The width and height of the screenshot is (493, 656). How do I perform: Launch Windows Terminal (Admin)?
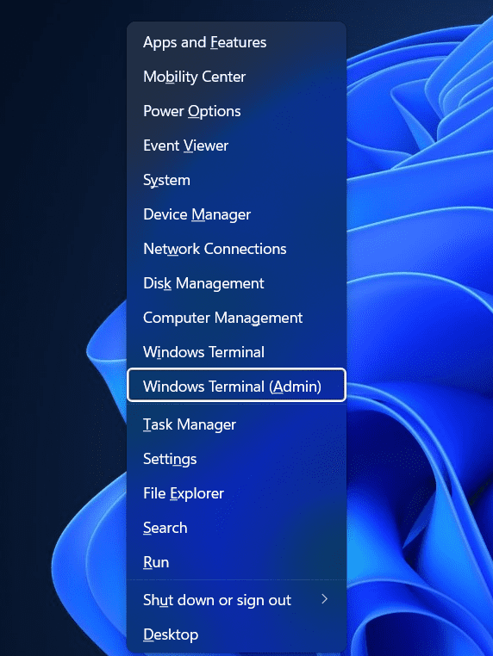(x=237, y=386)
